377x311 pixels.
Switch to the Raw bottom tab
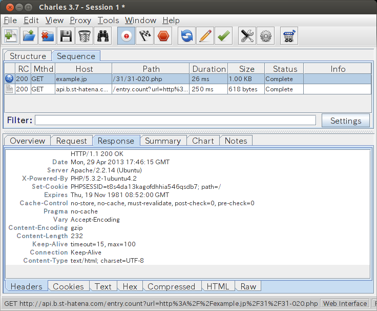[x=248, y=286]
